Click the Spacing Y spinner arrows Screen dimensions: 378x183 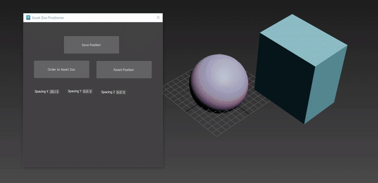(91, 91)
